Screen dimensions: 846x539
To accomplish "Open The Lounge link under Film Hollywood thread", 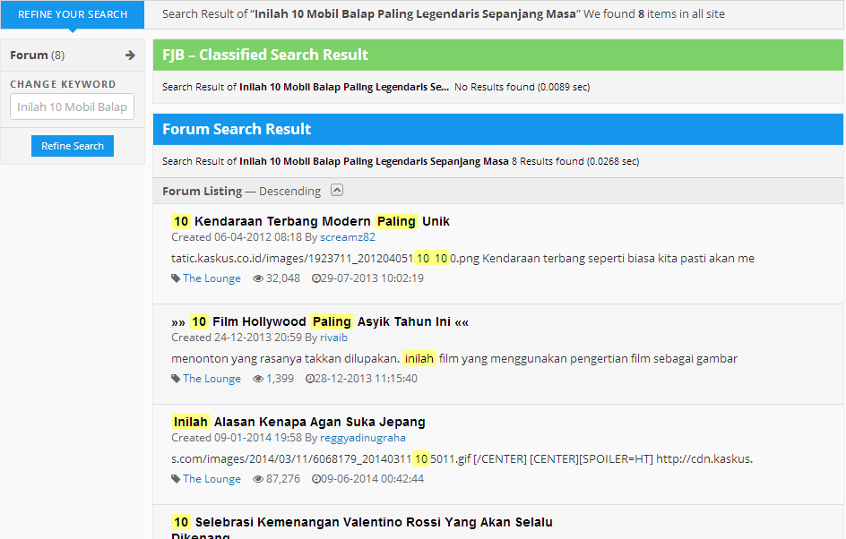I will (x=211, y=379).
